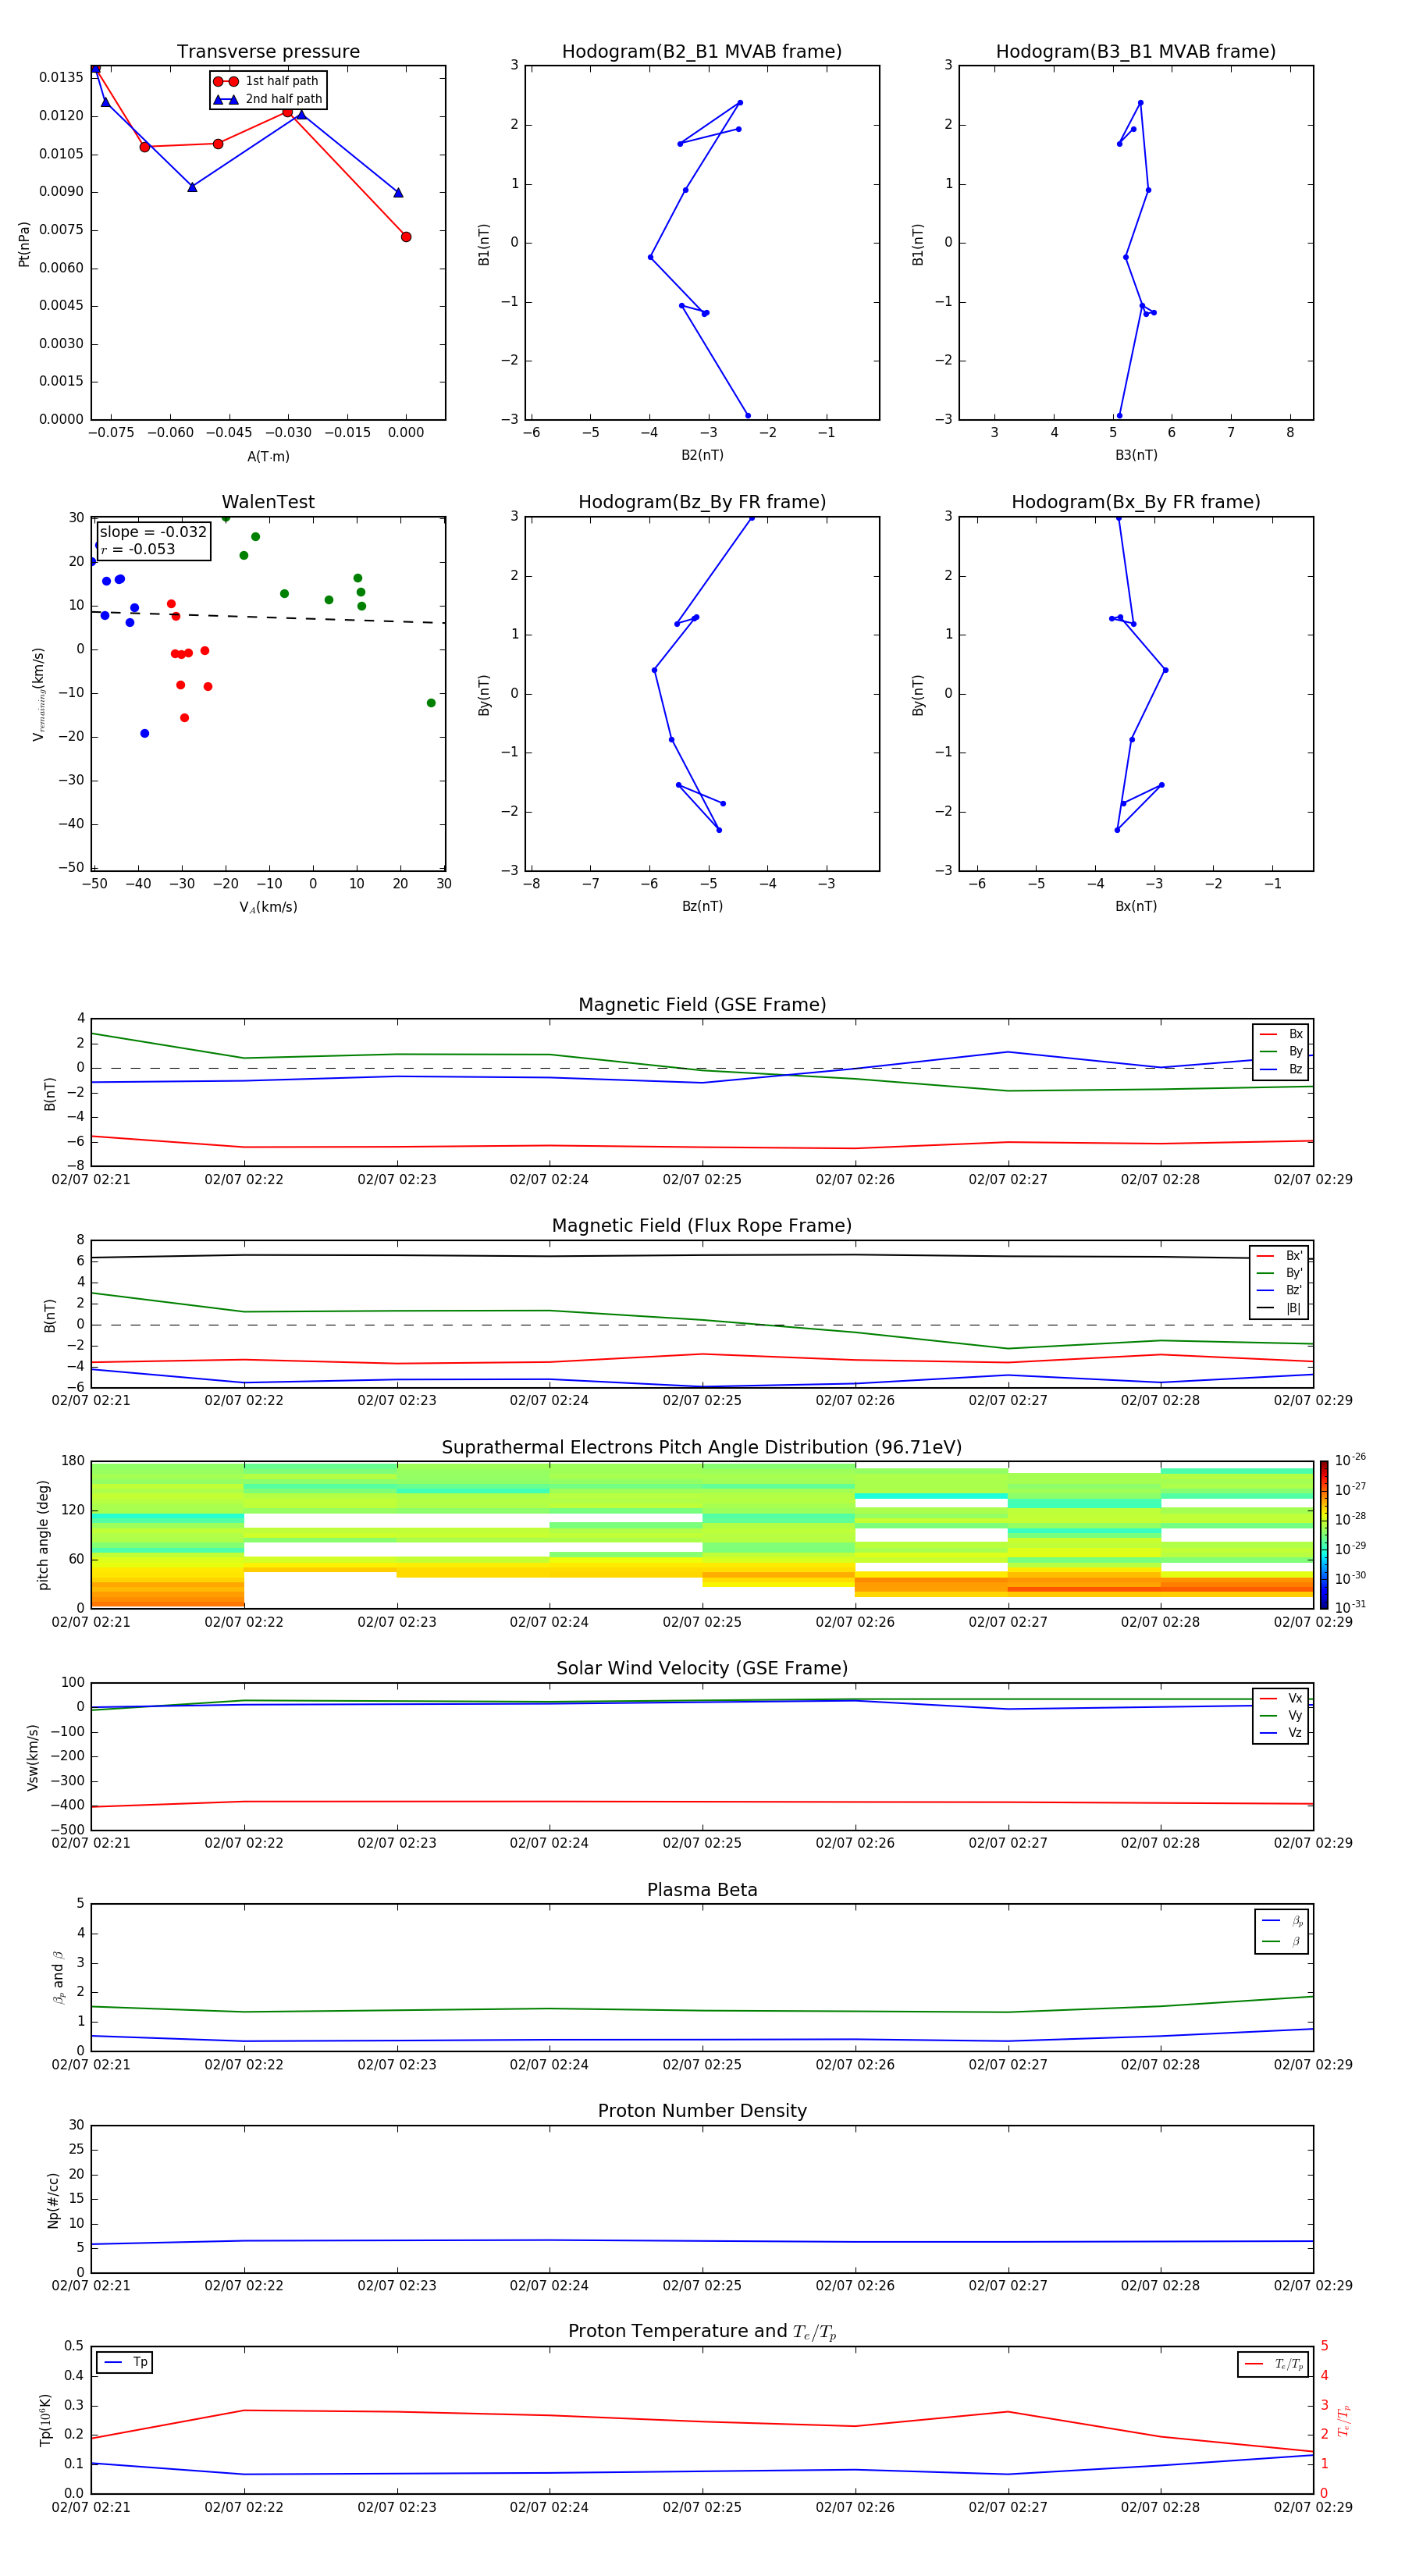Select By legend entry in GSE magnetic field plot

click(x=1281, y=1051)
